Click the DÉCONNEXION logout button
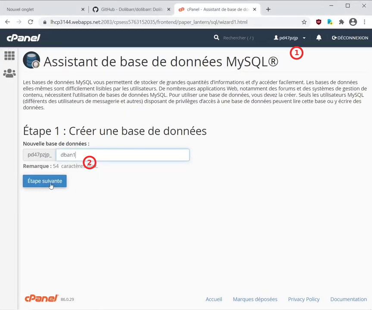Image resolution: width=372 pixels, height=310 pixels. tap(350, 38)
